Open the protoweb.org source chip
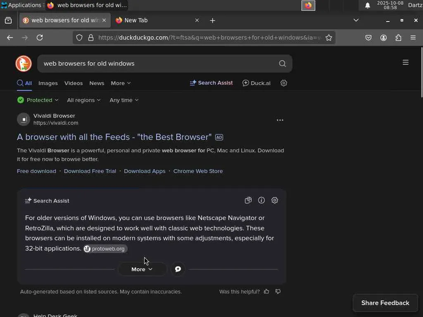 click(105, 248)
